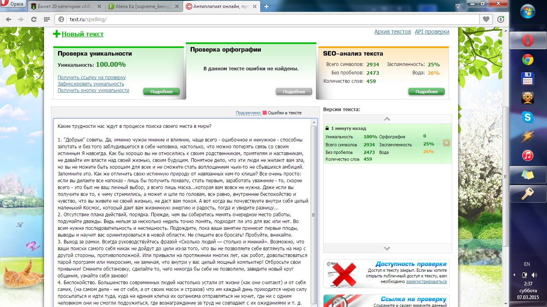
Task: View site information icon in address bar
Action: [61, 19]
